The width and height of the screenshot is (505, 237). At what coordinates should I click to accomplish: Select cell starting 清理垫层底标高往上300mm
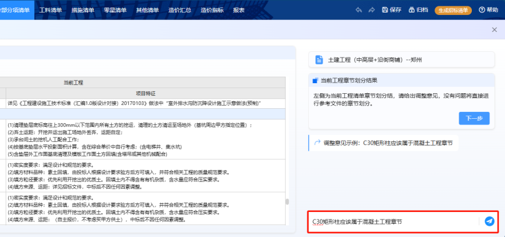point(146,139)
